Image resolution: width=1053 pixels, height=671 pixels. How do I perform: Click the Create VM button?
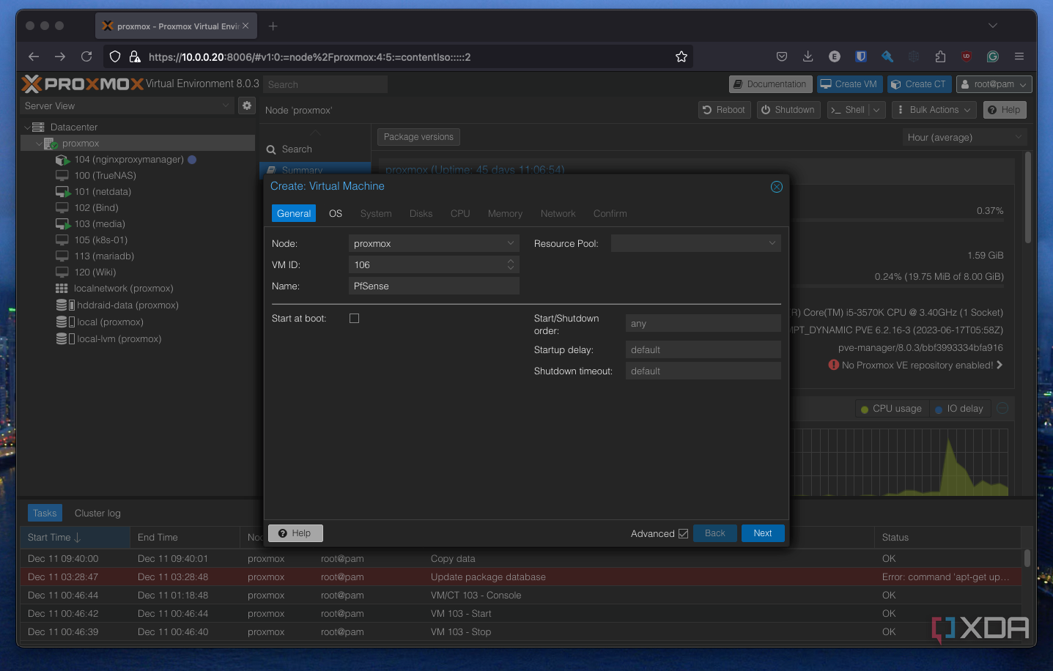point(849,84)
